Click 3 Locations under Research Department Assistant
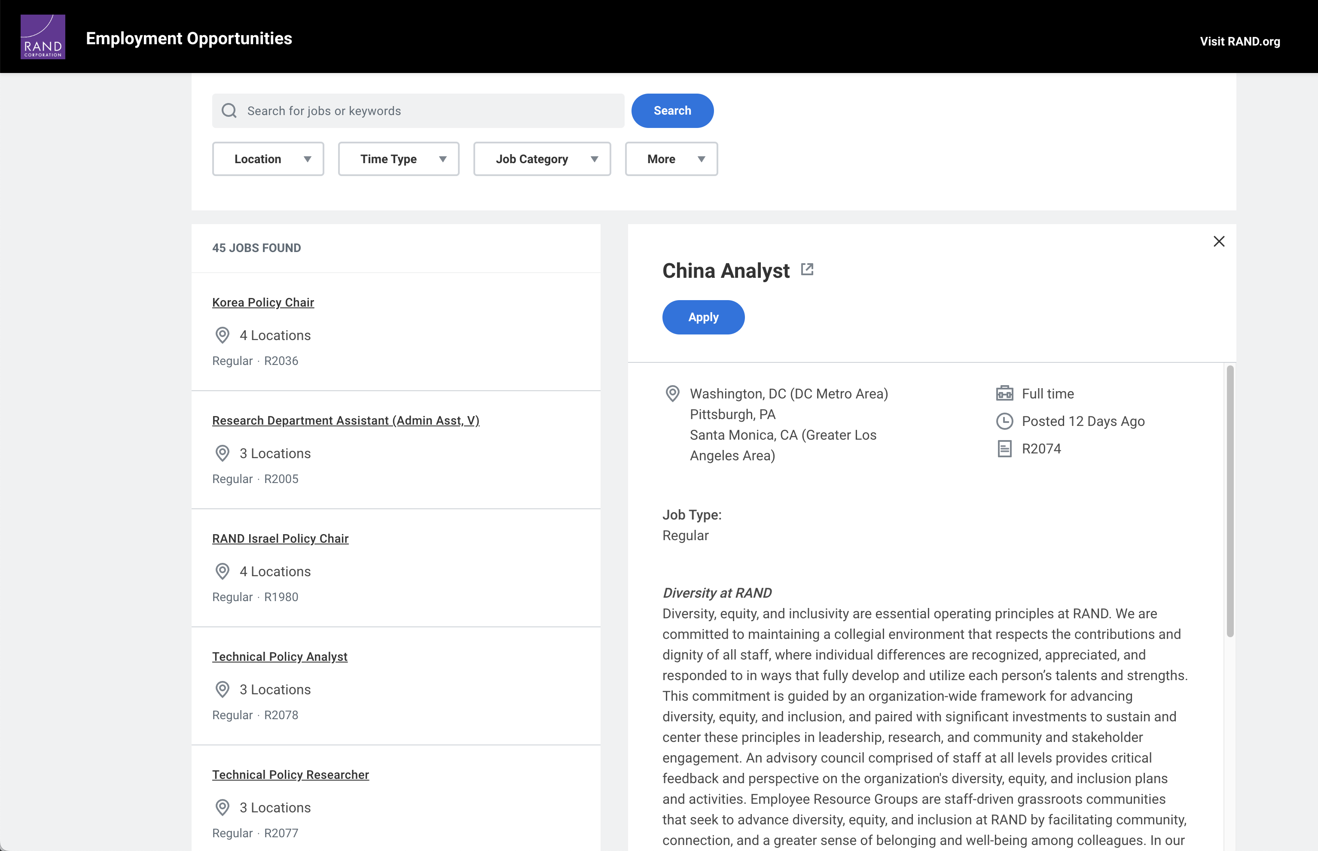The height and width of the screenshot is (851, 1318). [x=275, y=453]
